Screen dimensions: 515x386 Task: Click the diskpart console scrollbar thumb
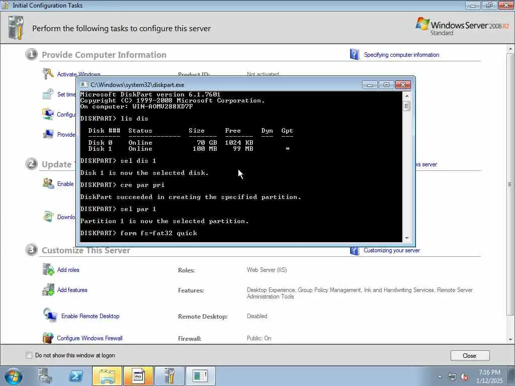pyautogui.click(x=407, y=106)
